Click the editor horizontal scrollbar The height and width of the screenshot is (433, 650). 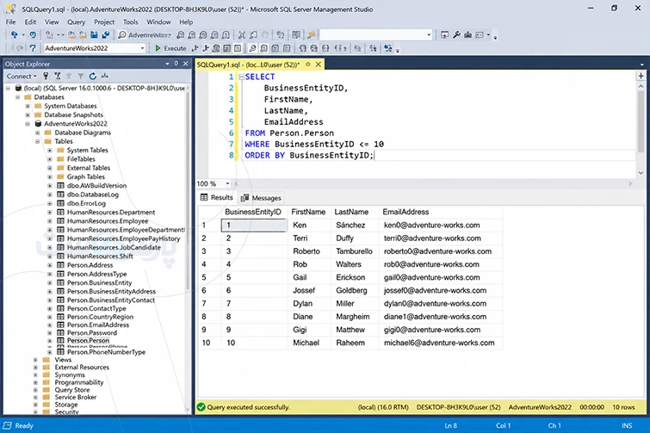(x=433, y=183)
